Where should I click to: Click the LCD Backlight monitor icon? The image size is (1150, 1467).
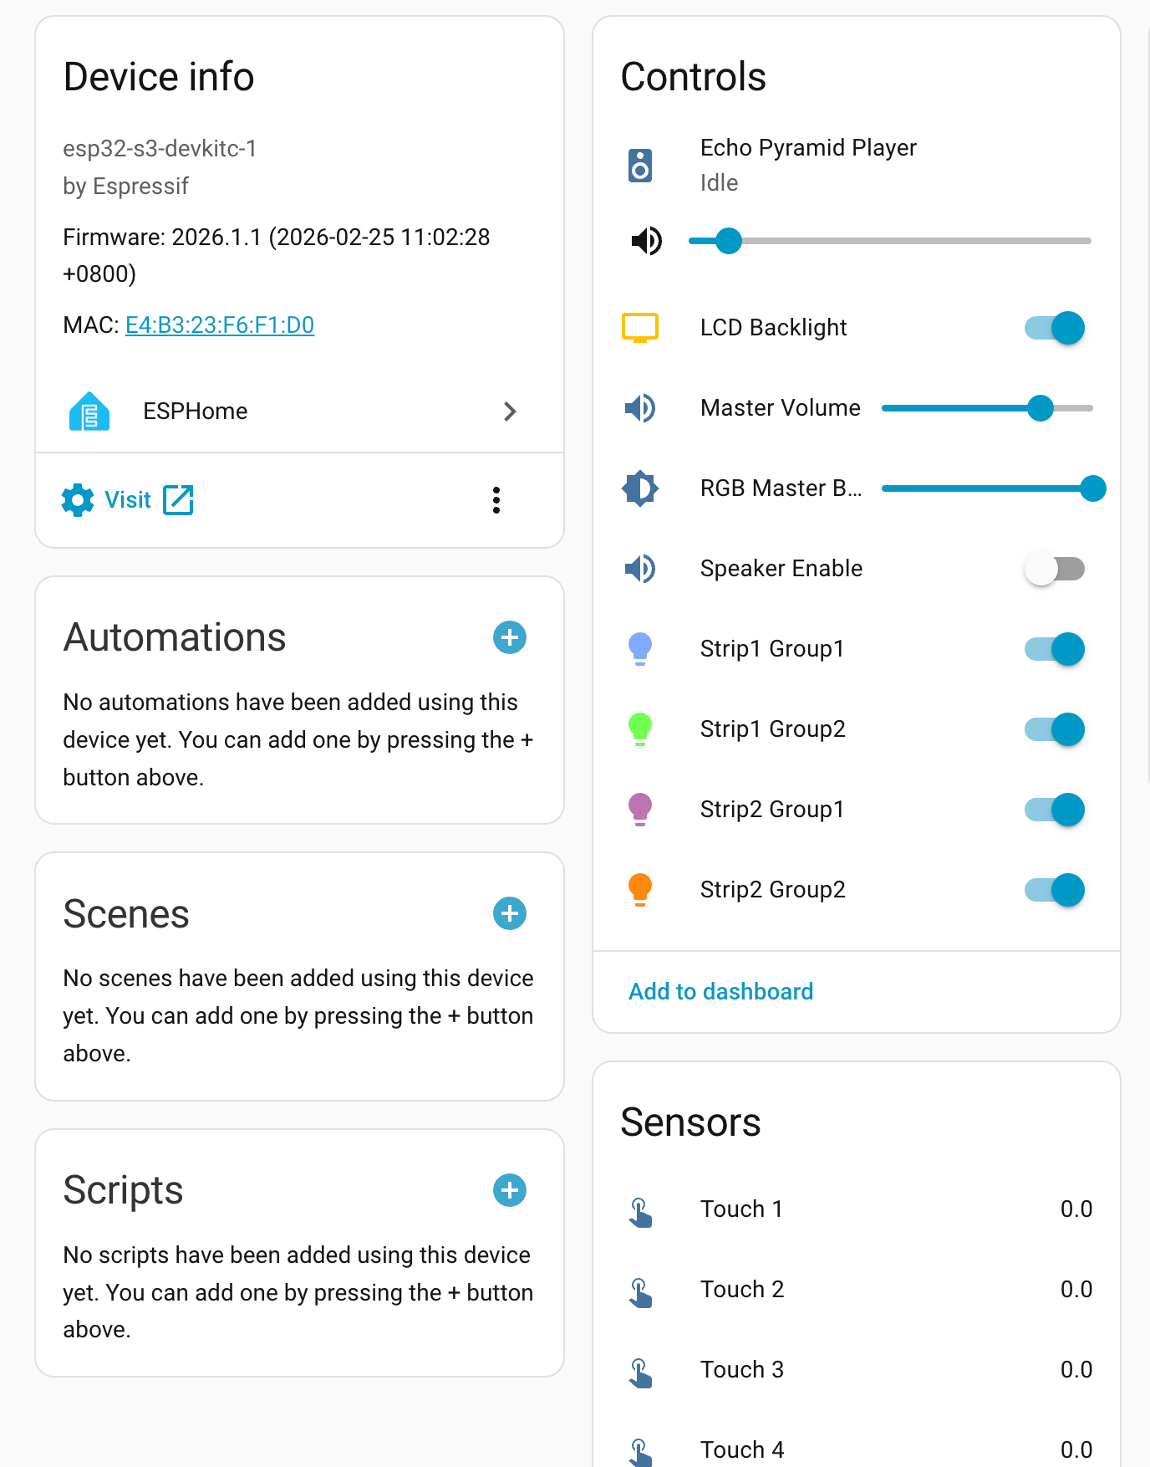[x=640, y=328]
